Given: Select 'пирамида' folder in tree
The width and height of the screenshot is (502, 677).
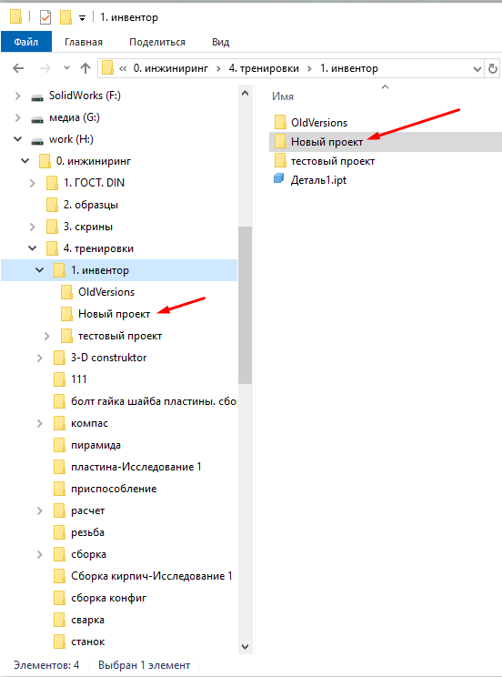Looking at the screenshot, I should click(x=95, y=445).
